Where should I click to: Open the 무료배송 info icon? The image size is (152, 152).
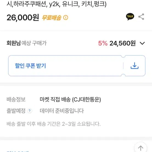(x=66, y=18)
